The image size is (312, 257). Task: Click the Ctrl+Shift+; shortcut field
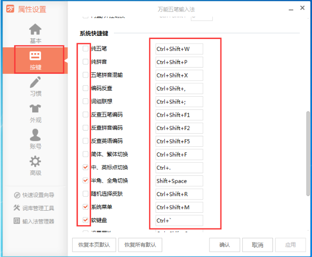pos(179,102)
